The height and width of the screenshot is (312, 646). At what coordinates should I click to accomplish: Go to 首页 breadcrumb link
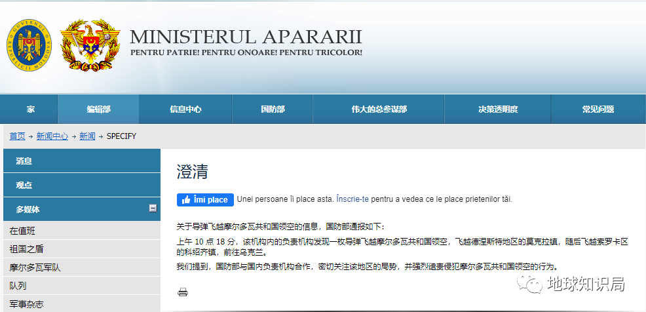(x=17, y=136)
